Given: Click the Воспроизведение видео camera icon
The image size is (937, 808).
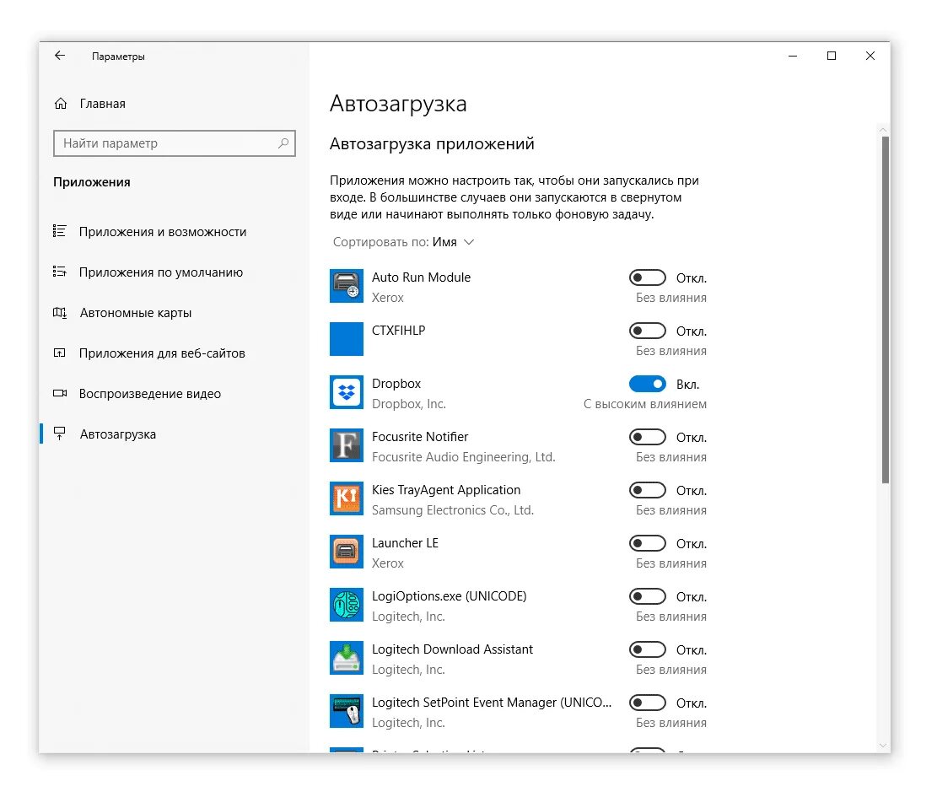Looking at the screenshot, I should pyautogui.click(x=59, y=393).
